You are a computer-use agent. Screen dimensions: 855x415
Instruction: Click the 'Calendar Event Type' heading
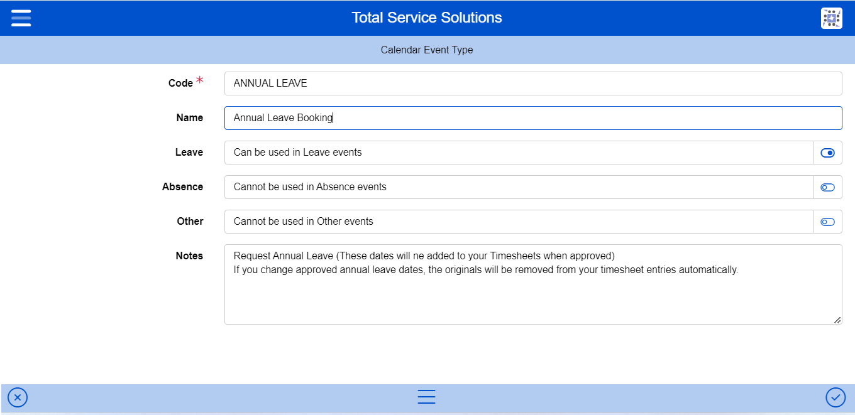pyautogui.click(x=427, y=50)
